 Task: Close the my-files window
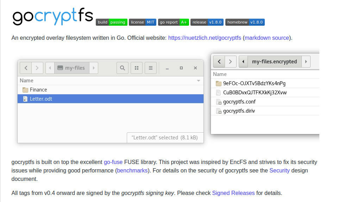click(x=195, y=68)
